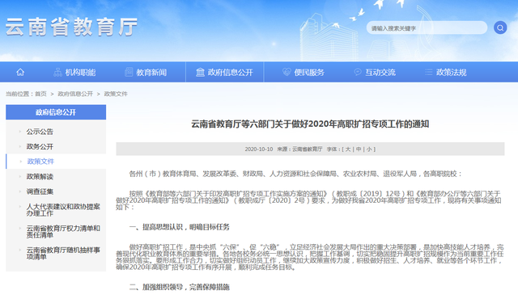Open 云南省教育厅权力清单和责任清单 sidebar item
Image resolution: width=518 pixels, height=299 pixels.
click(63, 231)
